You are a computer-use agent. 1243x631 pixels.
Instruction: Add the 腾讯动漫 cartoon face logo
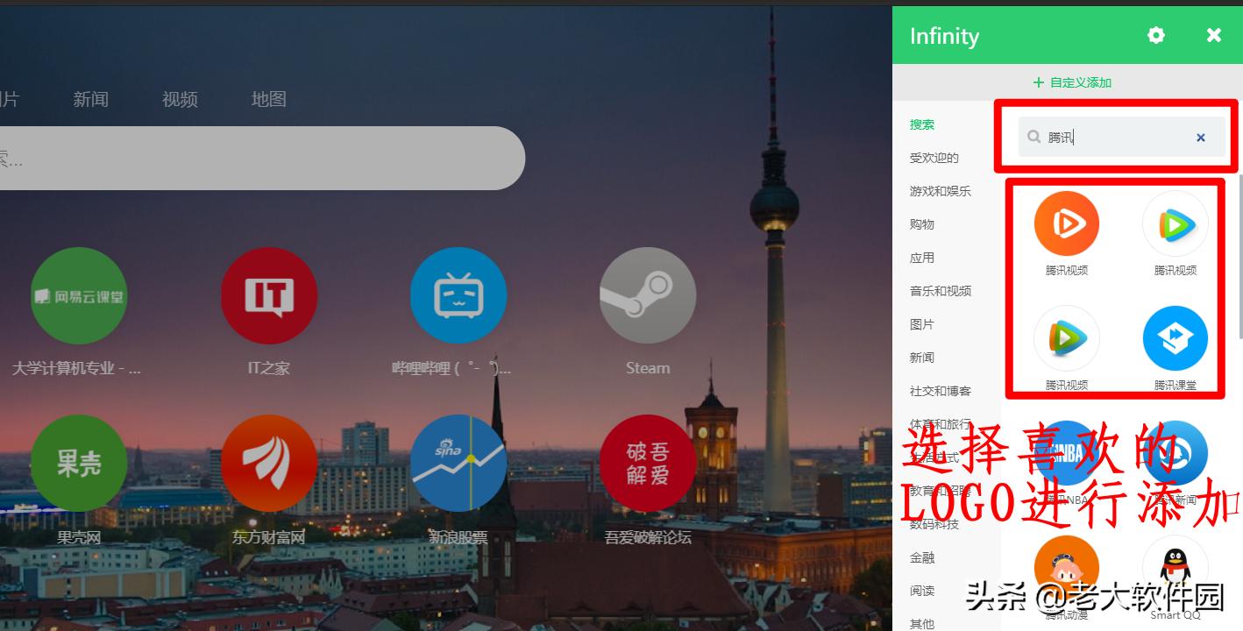pos(1067,568)
